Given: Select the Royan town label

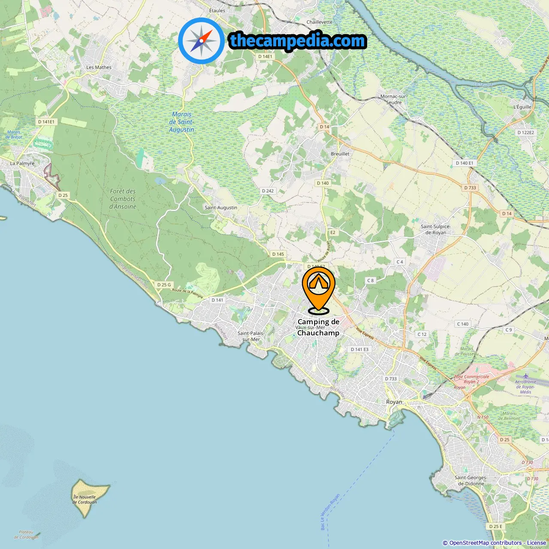Looking at the screenshot, I should click(394, 402).
